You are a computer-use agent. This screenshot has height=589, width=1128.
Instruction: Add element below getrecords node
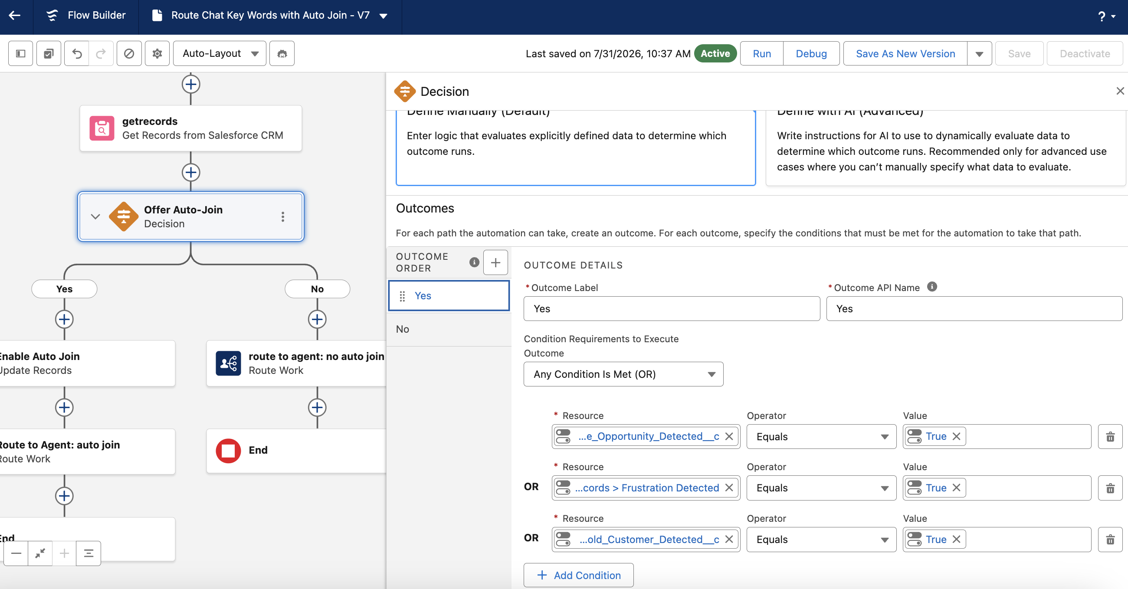click(x=191, y=172)
